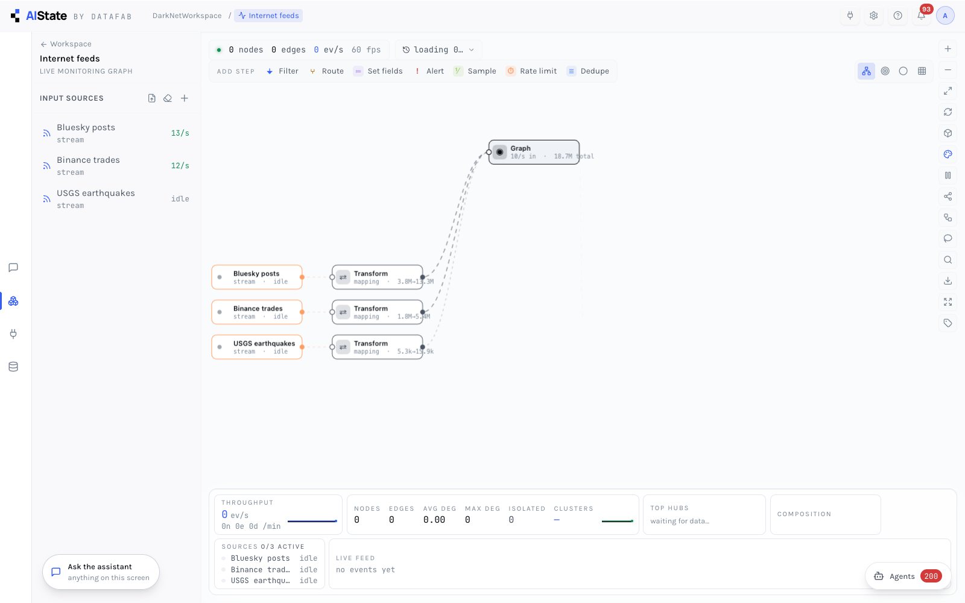Add a Route step
This screenshot has height=603, width=965.
click(326, 71)
